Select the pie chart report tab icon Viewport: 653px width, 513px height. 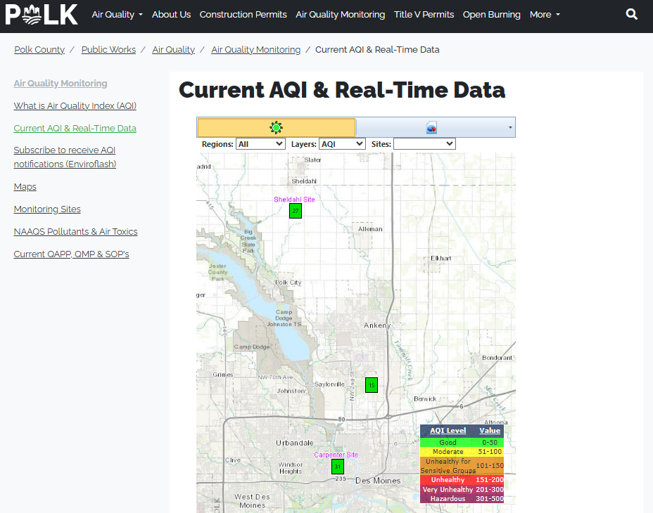click(x=431, y=128)
